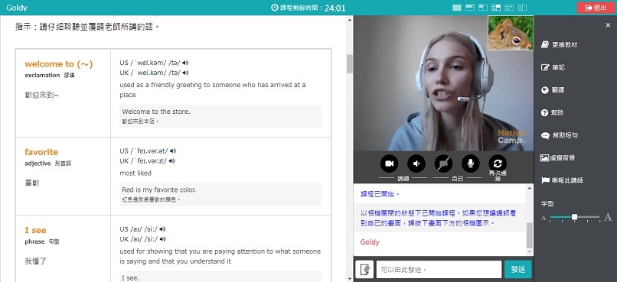The image size is (617, 282).
Task: Play UK pronunciation audio for "I see"
Action: coord(163,238)
